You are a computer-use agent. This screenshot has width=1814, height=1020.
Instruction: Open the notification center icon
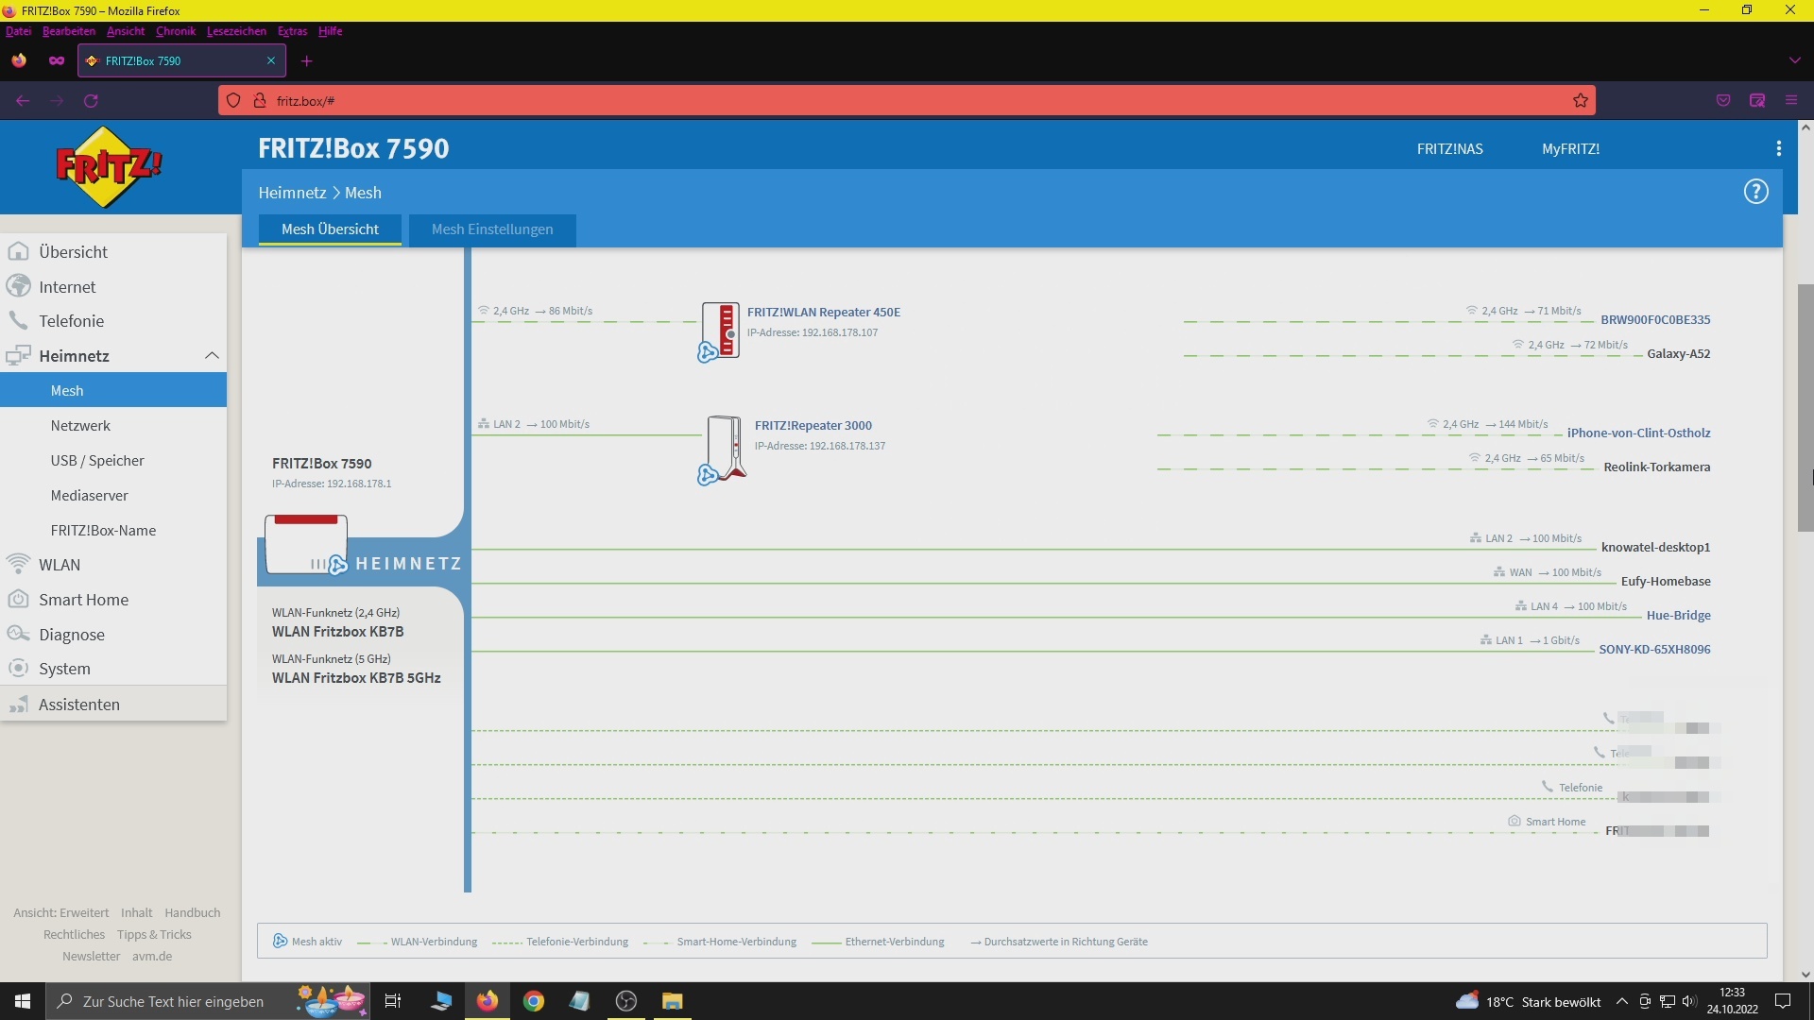pyautogui.click(x=1784, y=1001)
